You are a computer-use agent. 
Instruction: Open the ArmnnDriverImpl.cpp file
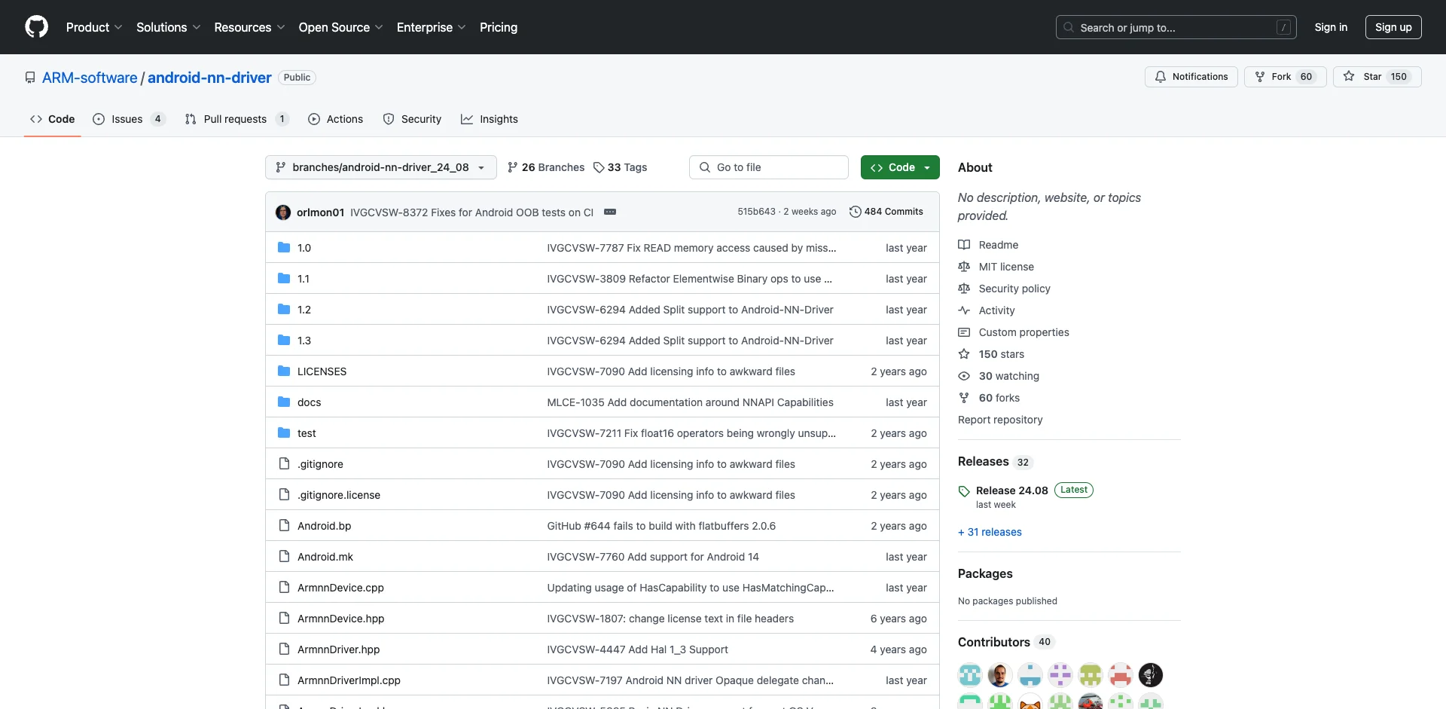coord(349,680)
